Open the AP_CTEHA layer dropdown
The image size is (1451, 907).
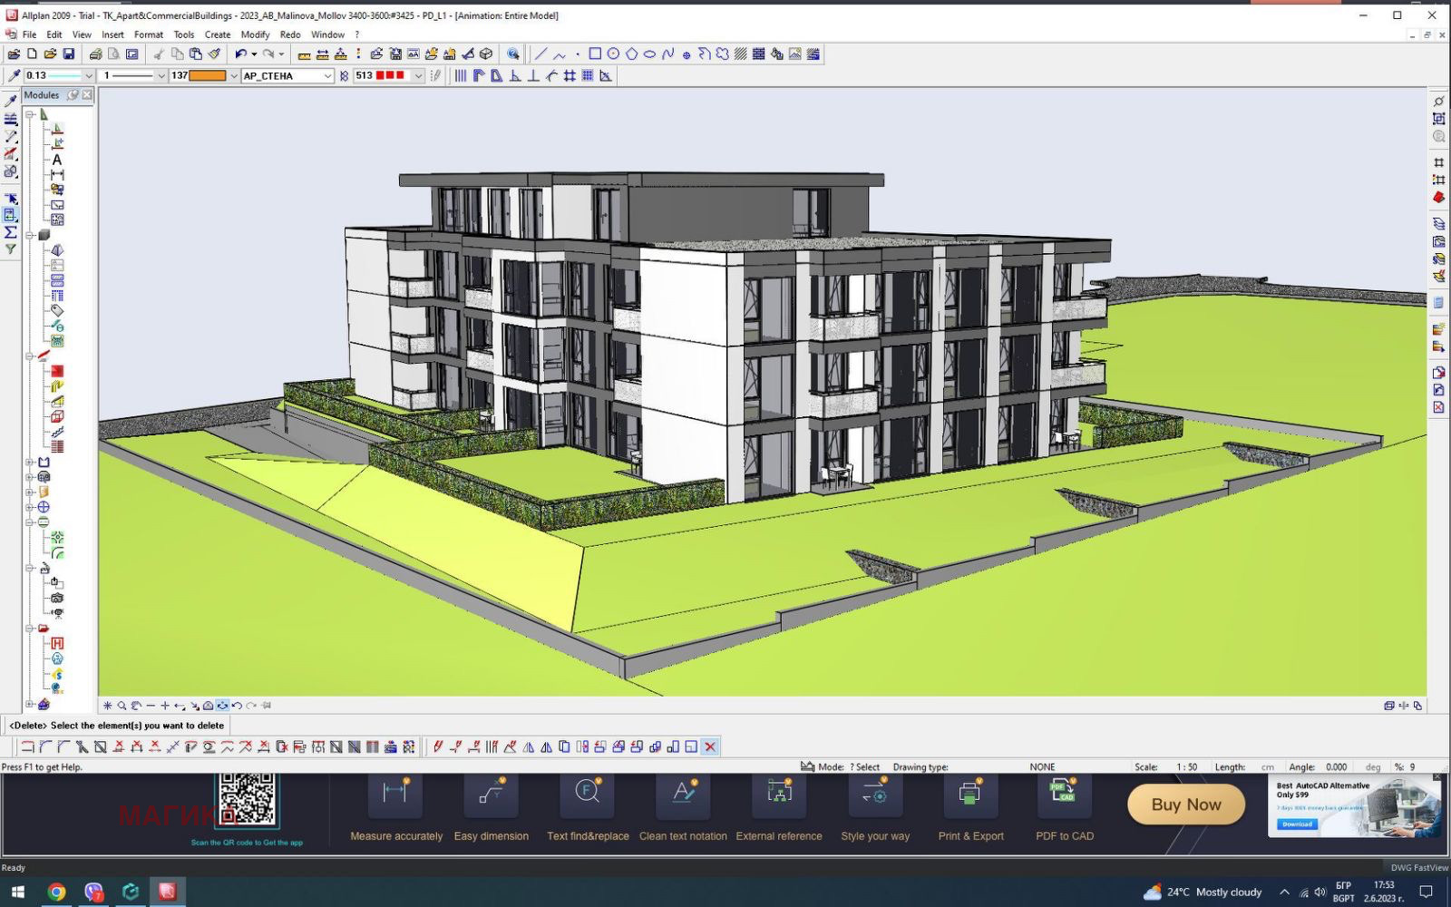click(x=327, y=76)
